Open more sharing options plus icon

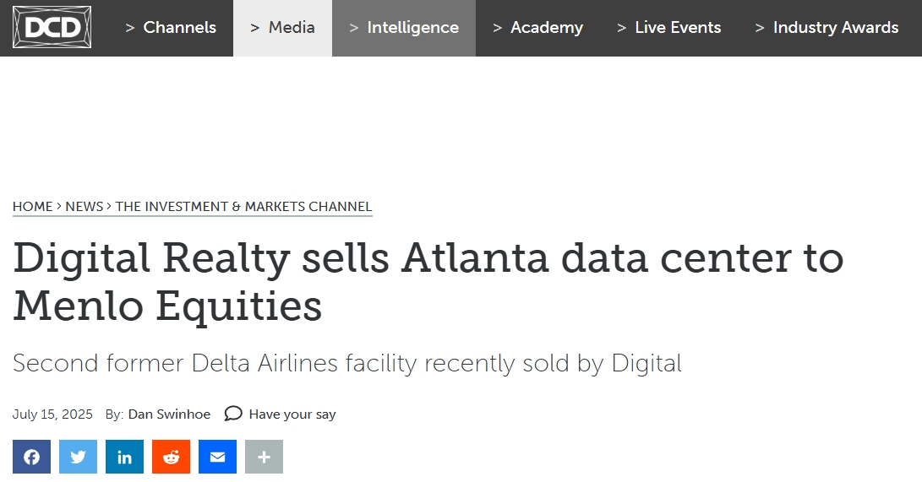pyautogui.click(x=264, y=457)
